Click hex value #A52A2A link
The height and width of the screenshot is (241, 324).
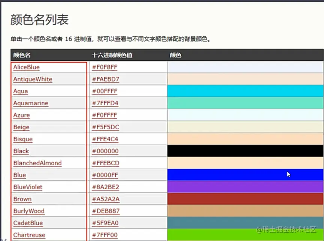point(106,199)
